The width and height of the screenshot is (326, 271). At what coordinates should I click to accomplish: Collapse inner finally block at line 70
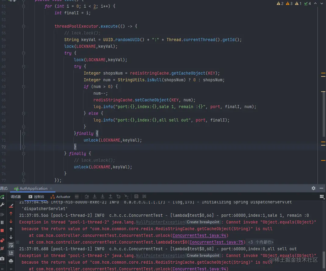point(23,134)
